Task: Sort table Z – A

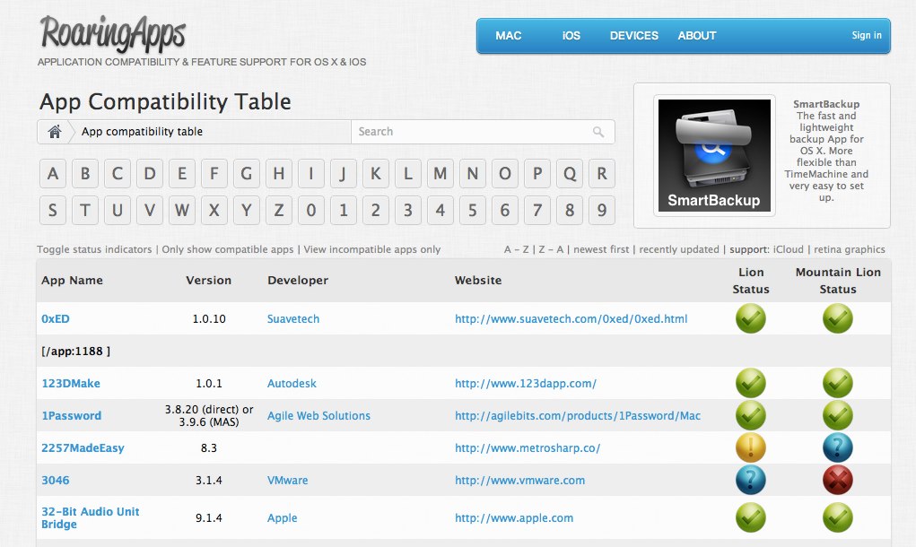Action: coord(551,249)
